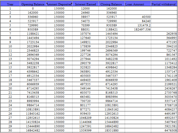Click Amount Deposited cell in Year 1 row
Screen dimensions: 178x133
[59, 9]
